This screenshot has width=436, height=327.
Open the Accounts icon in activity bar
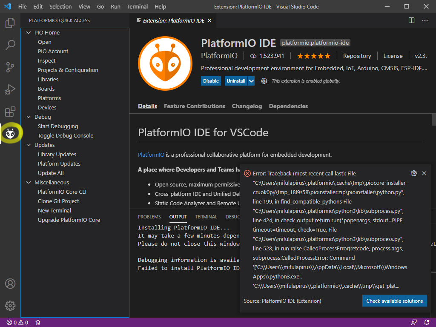pos(10,284)
